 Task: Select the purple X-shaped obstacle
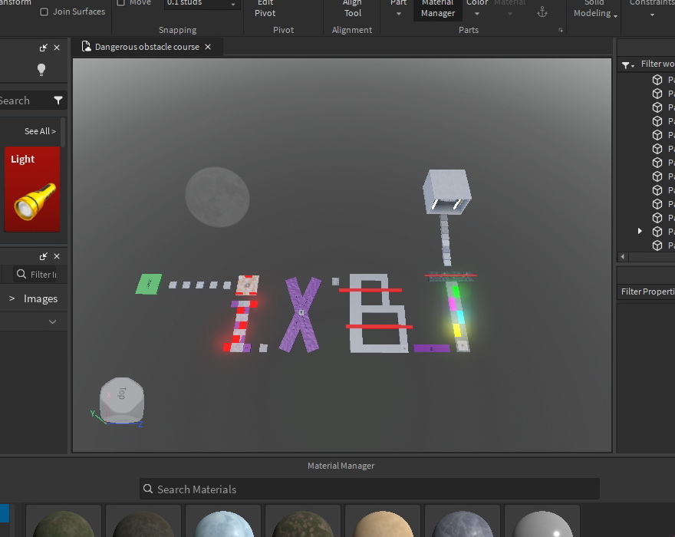(300, 315)
